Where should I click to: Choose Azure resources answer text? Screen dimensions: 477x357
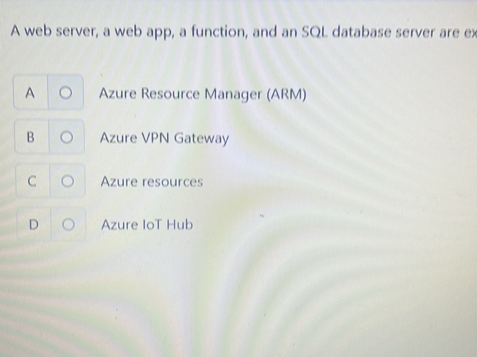[152, 182]
